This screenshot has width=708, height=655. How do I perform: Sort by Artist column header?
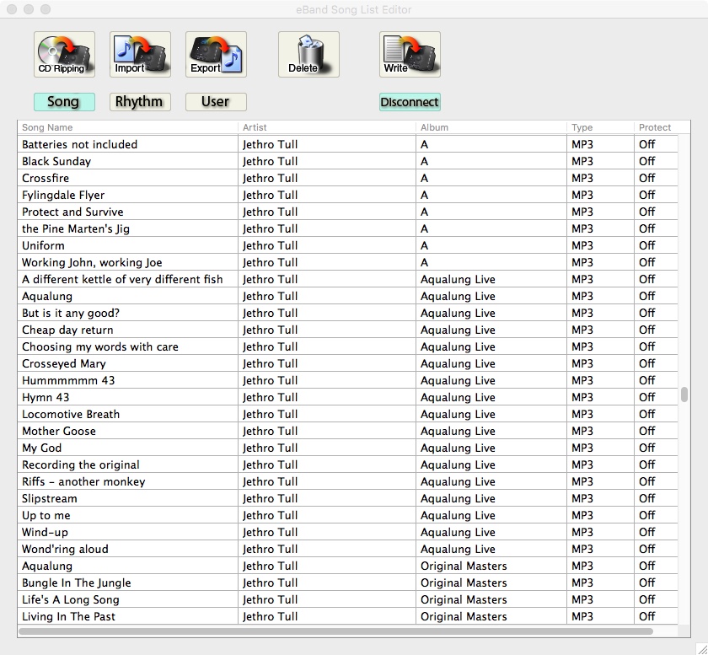327,127
